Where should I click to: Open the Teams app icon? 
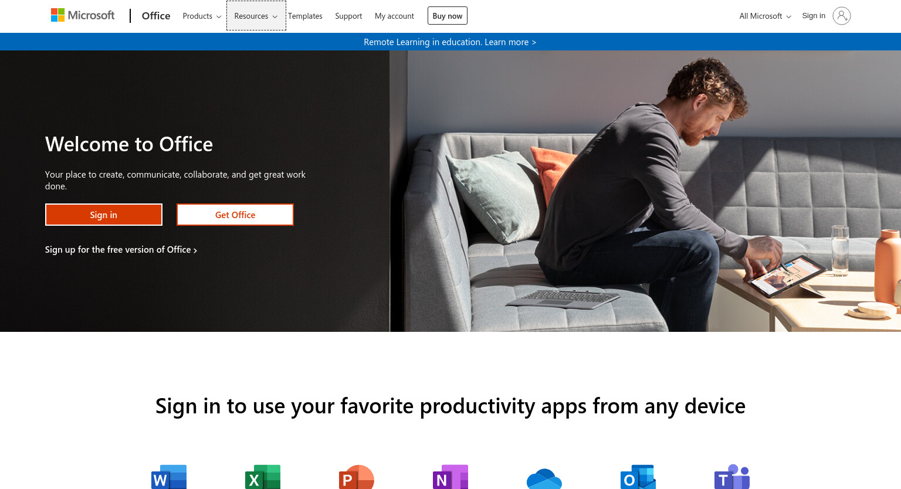[732, 477]
